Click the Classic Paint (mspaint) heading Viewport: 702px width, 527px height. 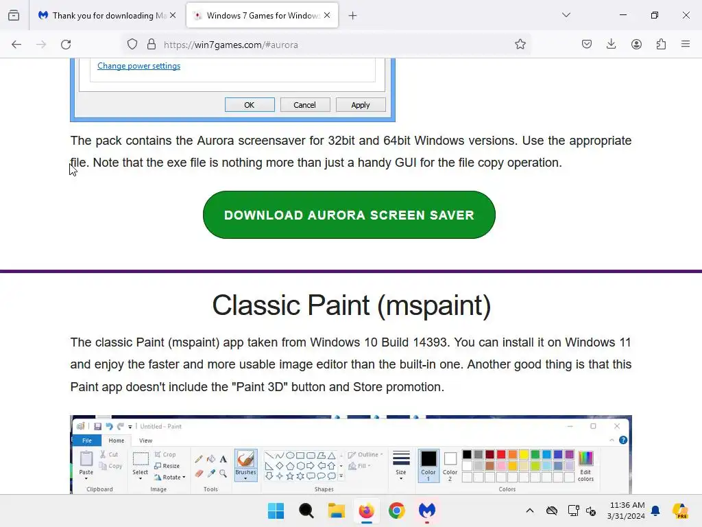pos(352,305)
